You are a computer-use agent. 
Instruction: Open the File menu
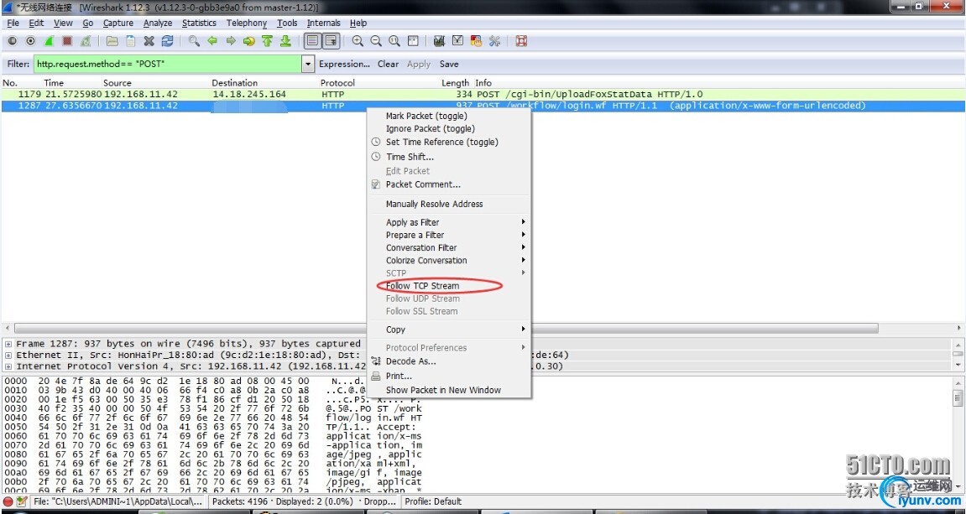13,23
